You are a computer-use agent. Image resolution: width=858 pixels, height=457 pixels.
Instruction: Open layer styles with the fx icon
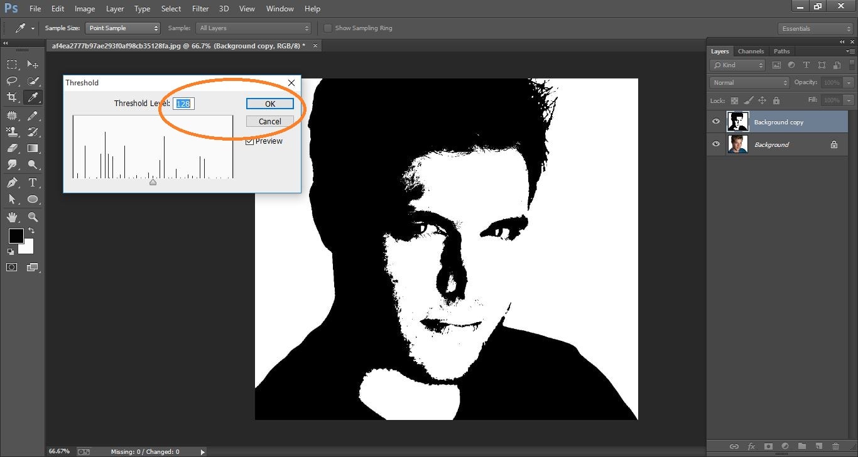tap(752, 446)
